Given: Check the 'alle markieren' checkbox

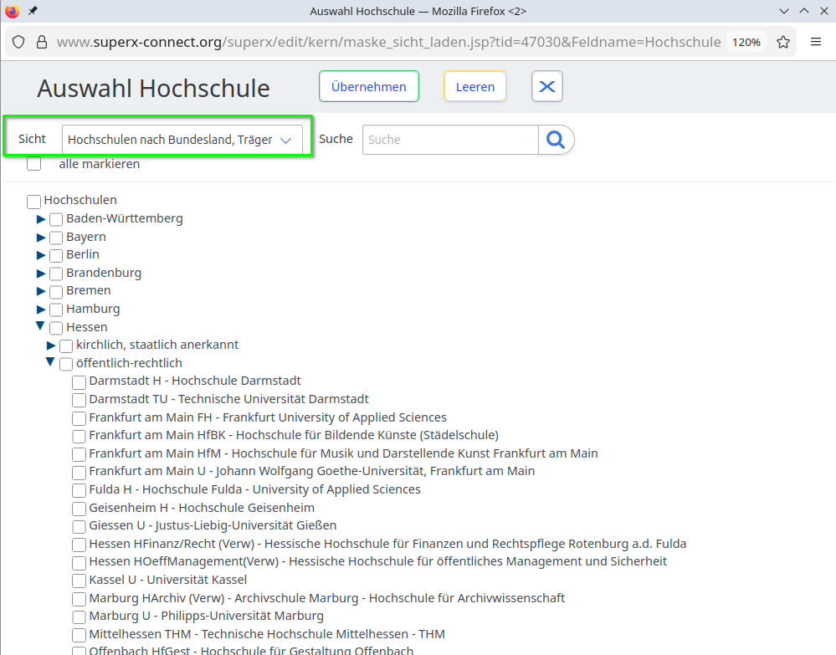Looking at the screenshot, I should (34, 164).
